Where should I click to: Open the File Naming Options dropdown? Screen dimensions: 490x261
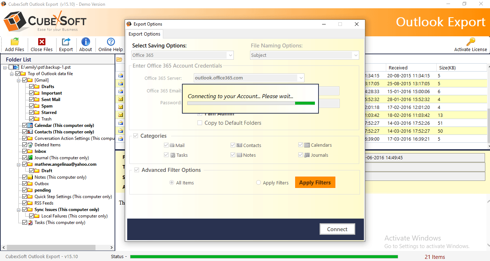point(304,55)
